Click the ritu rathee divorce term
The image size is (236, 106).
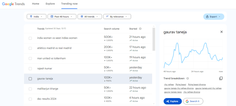192,92
